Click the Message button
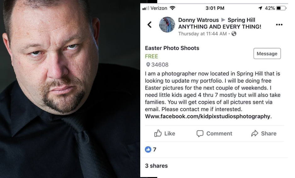The width and height of the screenshot is (295, 178). tap(267, 54)
